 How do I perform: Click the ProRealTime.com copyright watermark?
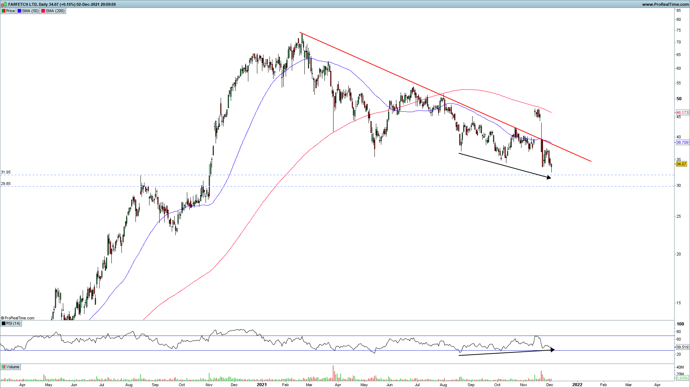[x=18, y=318]
